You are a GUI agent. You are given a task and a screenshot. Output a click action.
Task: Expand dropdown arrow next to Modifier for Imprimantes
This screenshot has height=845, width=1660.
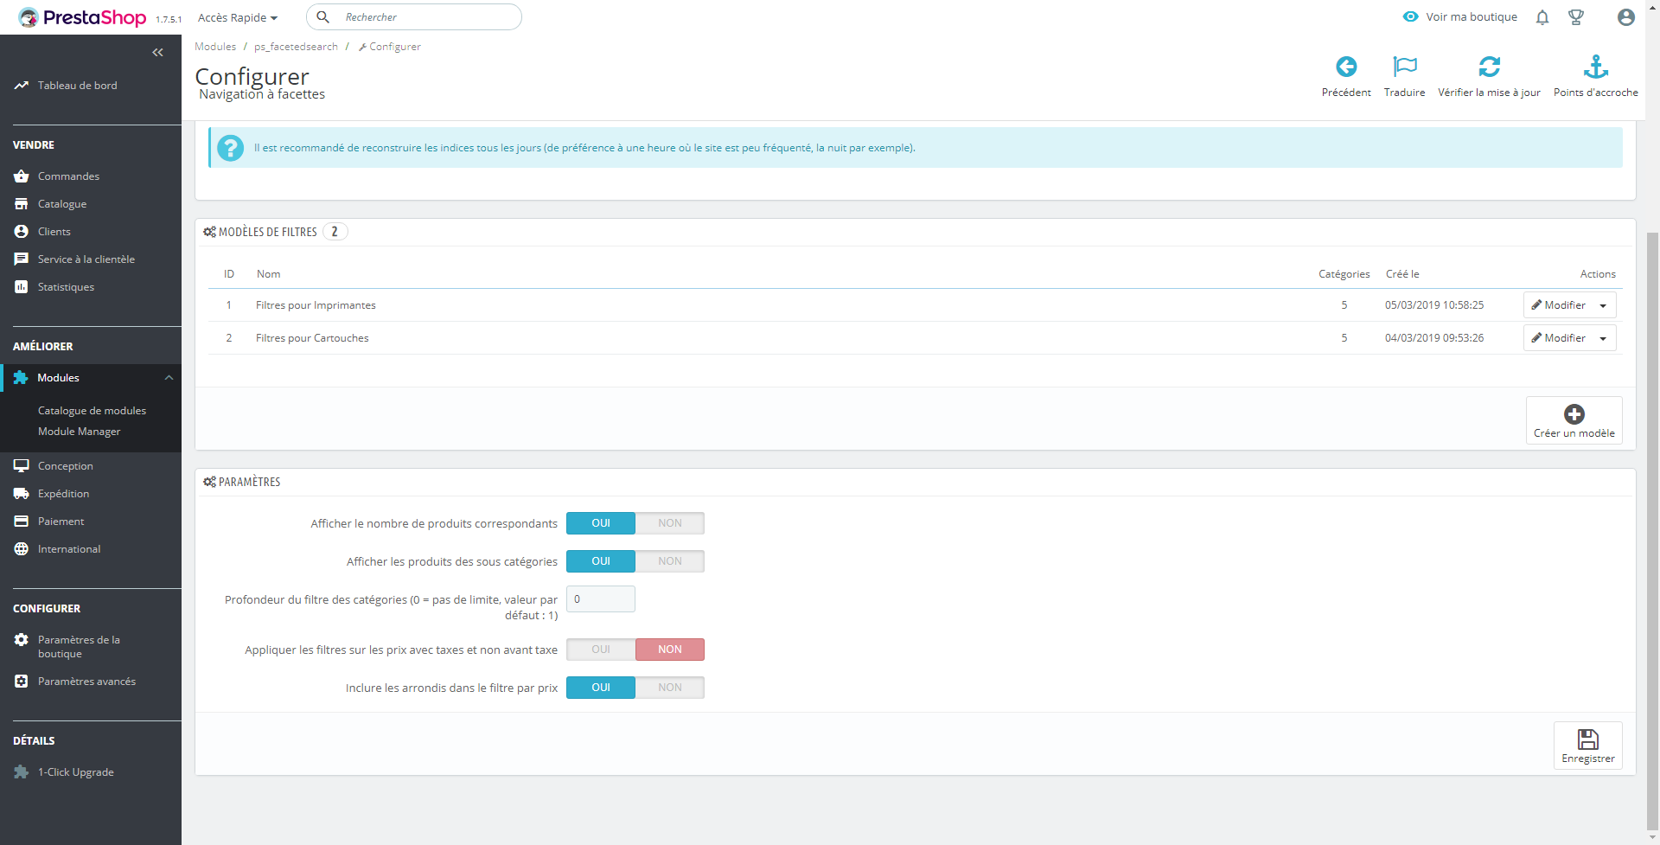click(x=1603, y=305)
